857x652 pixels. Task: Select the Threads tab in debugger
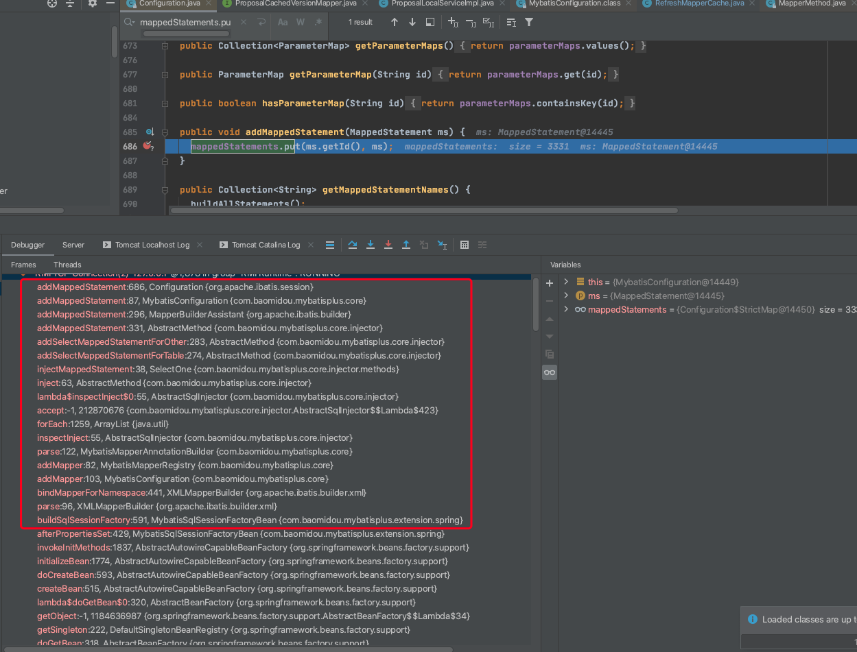pyautogui.click(x=67, y=265)
